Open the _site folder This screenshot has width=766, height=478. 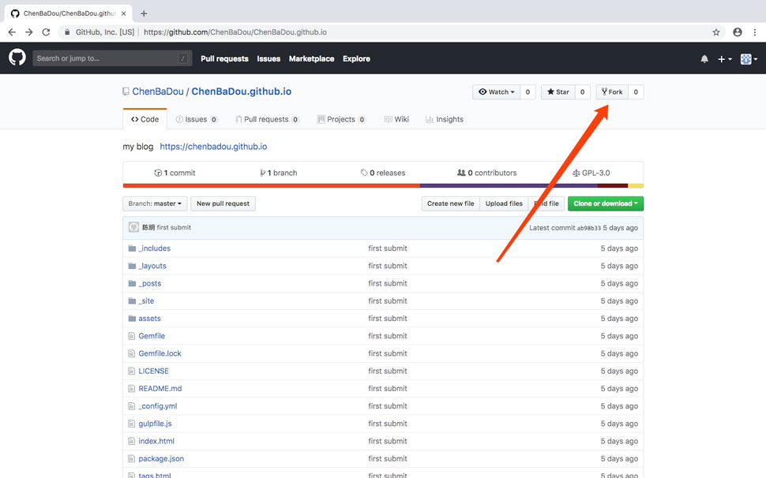(147, 301)
